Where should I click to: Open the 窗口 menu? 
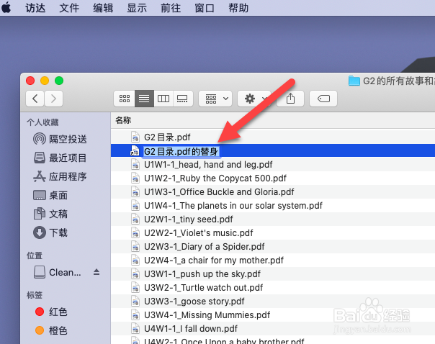pos(205,8)
